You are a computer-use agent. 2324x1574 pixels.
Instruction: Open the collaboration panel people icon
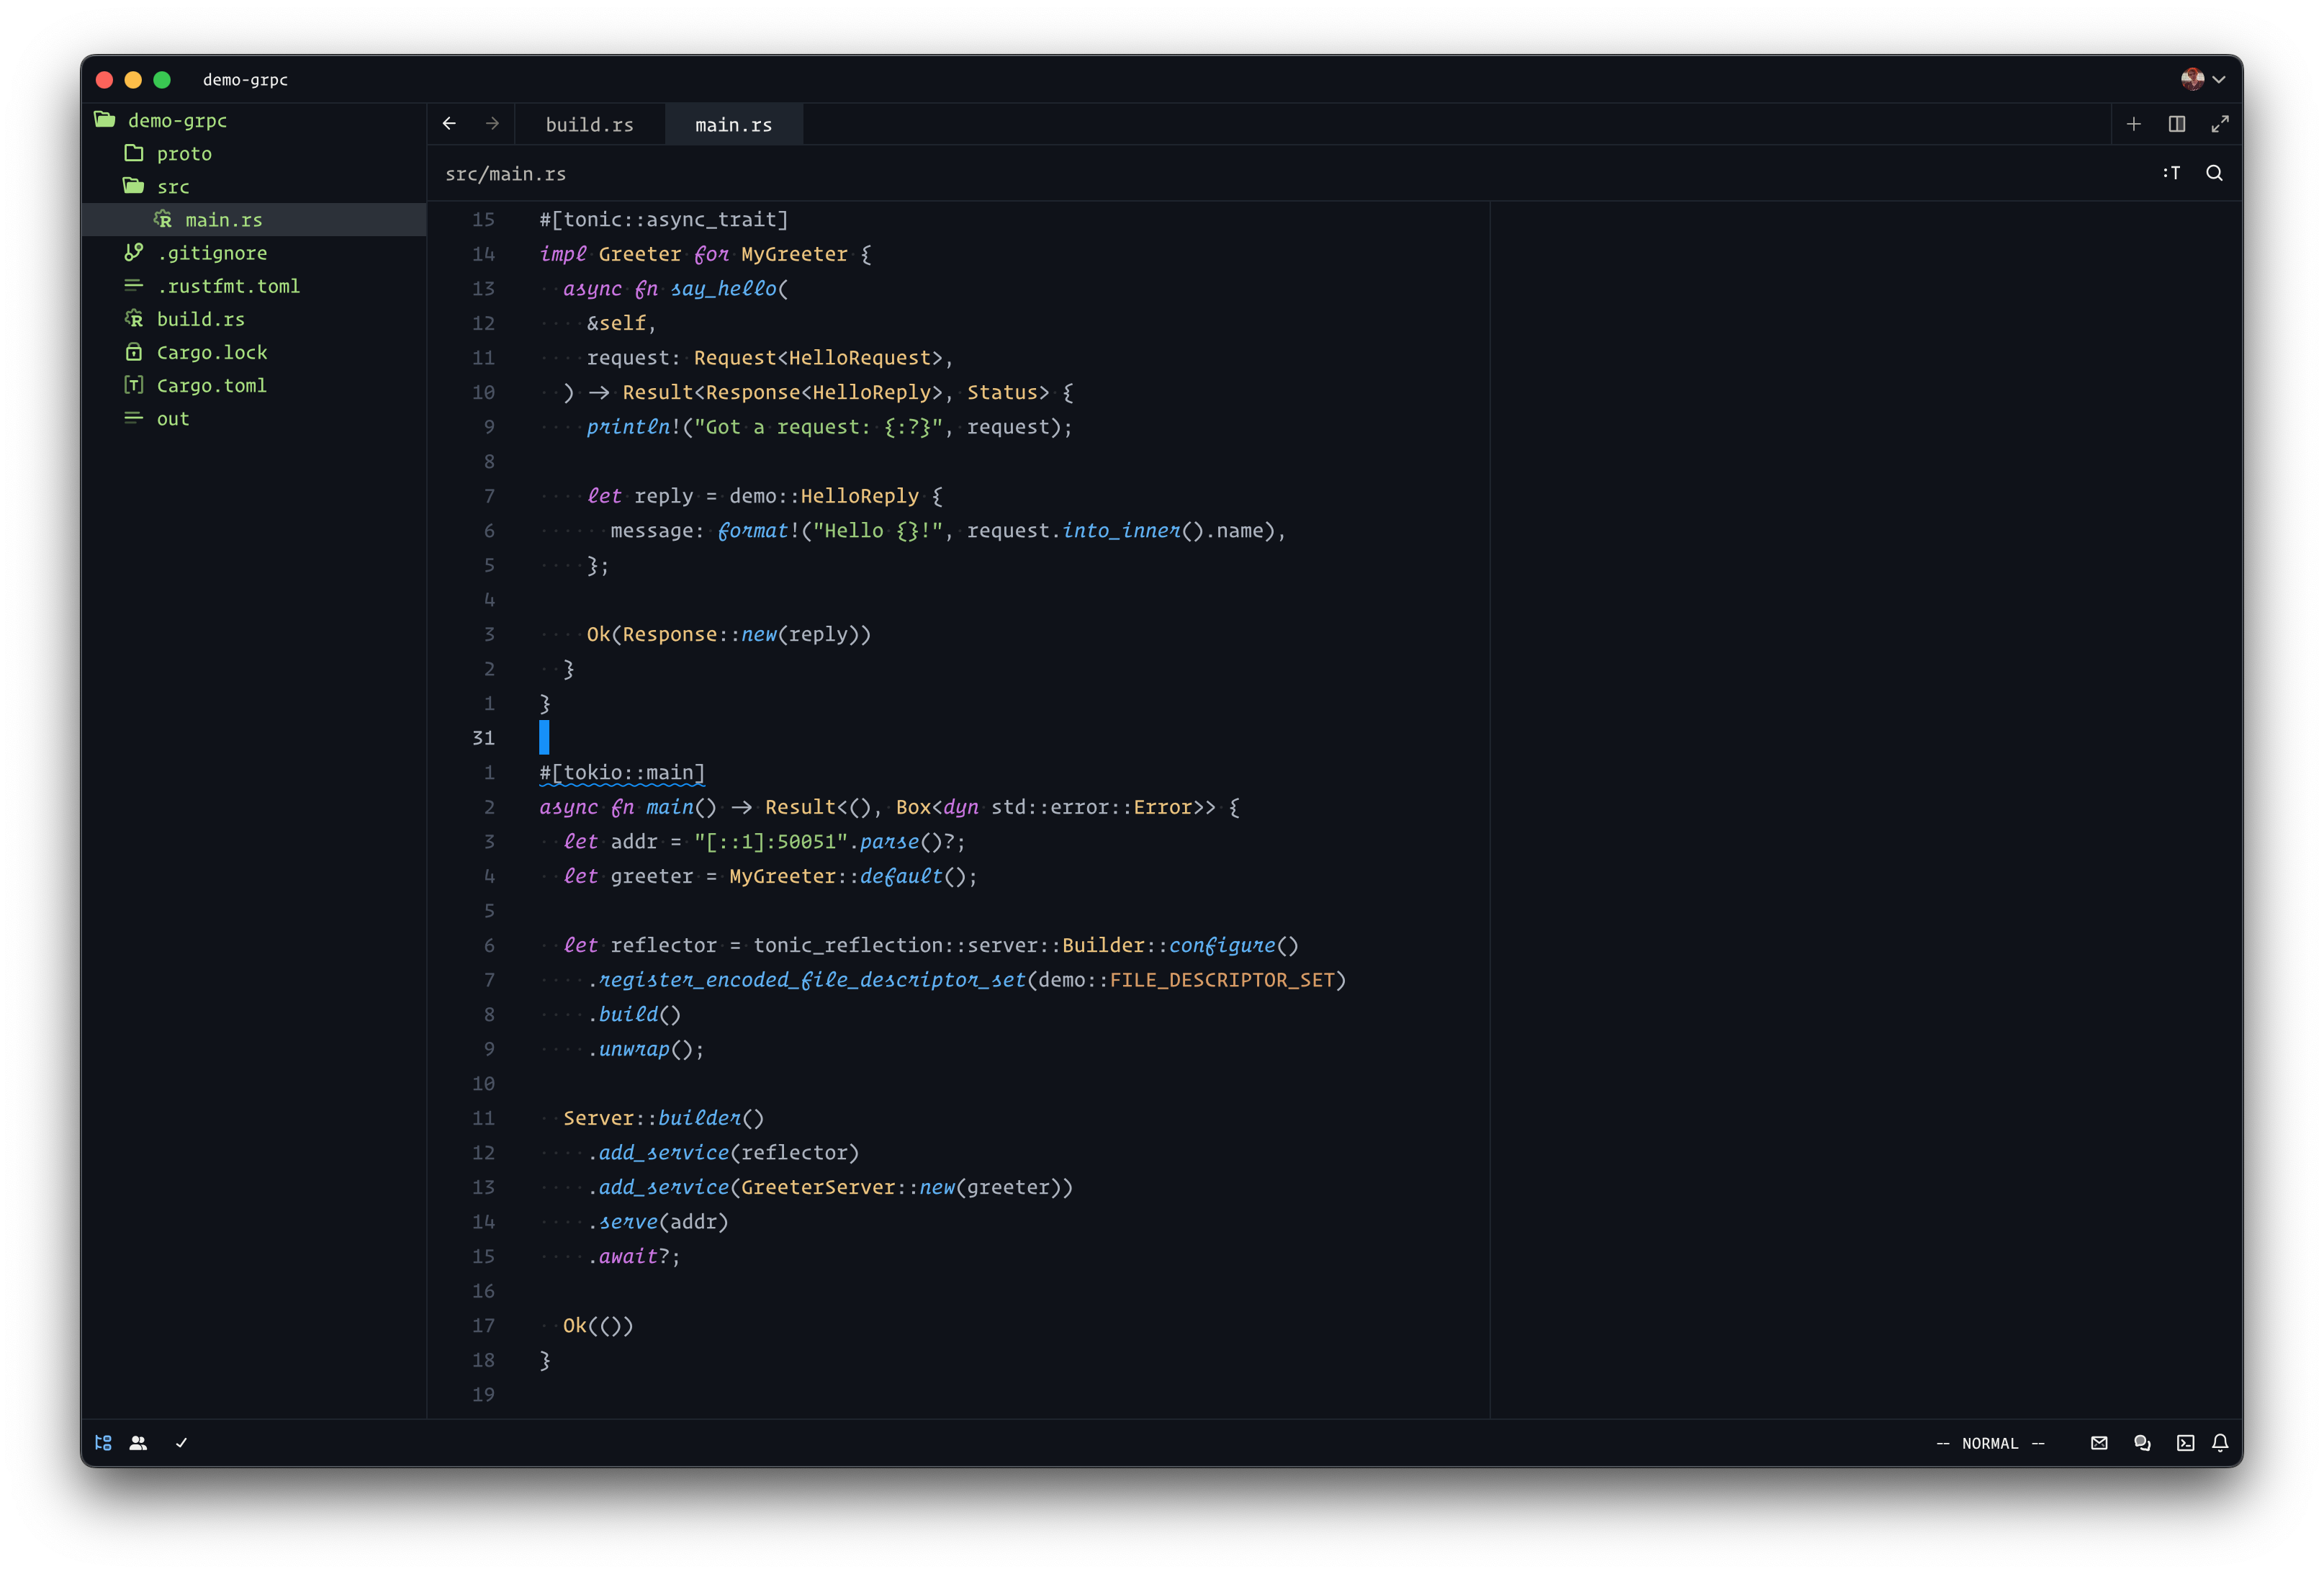[x=139, y=1443]
